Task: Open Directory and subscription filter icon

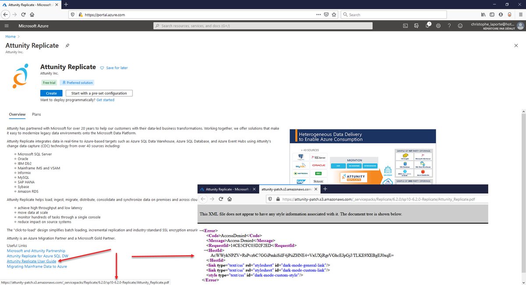Action: pyautogui.click(x=417, y=26)
